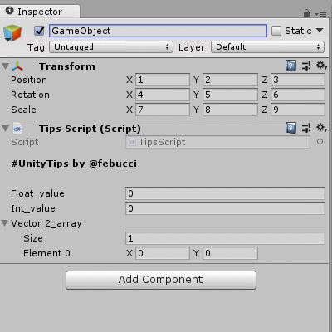Click the Int_value label

[x=33, y=208]
